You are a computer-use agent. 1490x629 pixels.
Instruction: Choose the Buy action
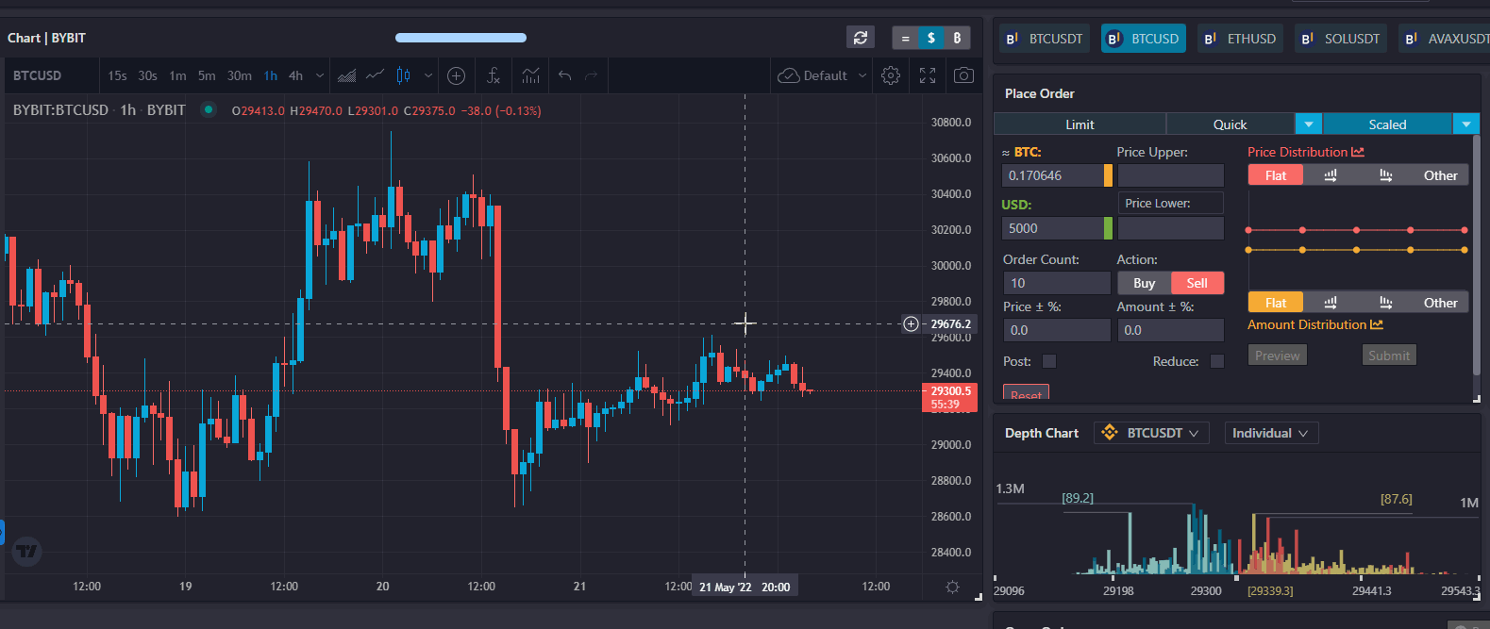tap(1145, 283)
